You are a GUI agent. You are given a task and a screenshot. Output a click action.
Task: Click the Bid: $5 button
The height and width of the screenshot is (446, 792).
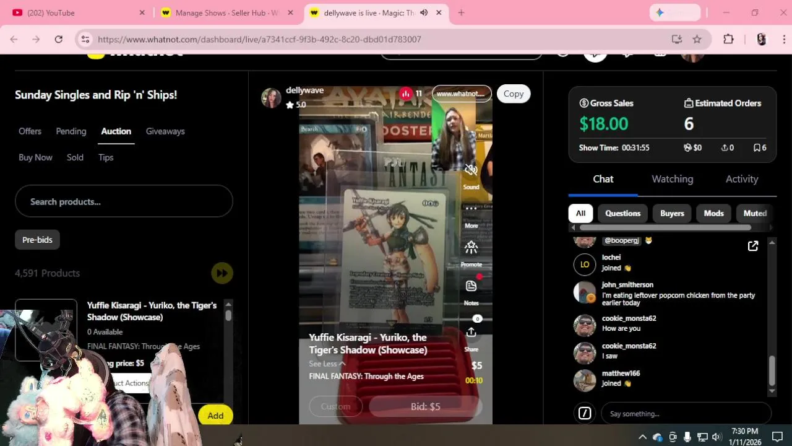pos(425,406)
